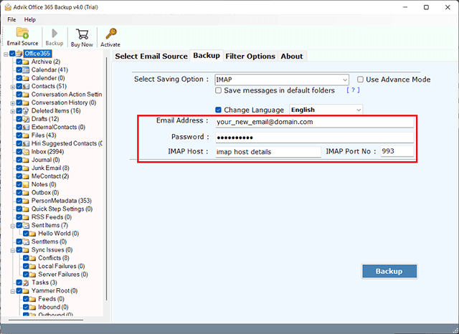459x334 pixels.
Task: Expand the Contacts (51) node
Action: pos(13,87)
